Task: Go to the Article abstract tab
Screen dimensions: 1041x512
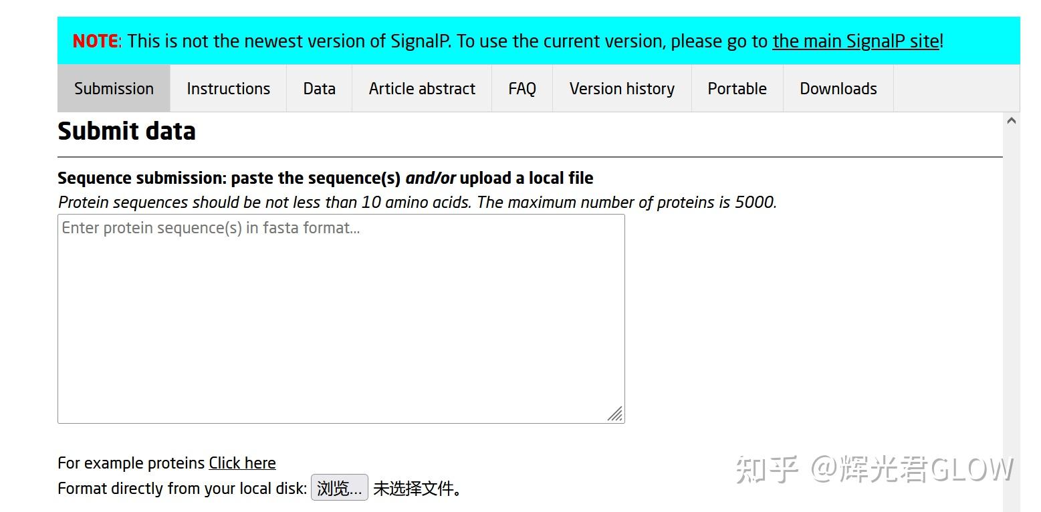Action: (x=422, y=89)
